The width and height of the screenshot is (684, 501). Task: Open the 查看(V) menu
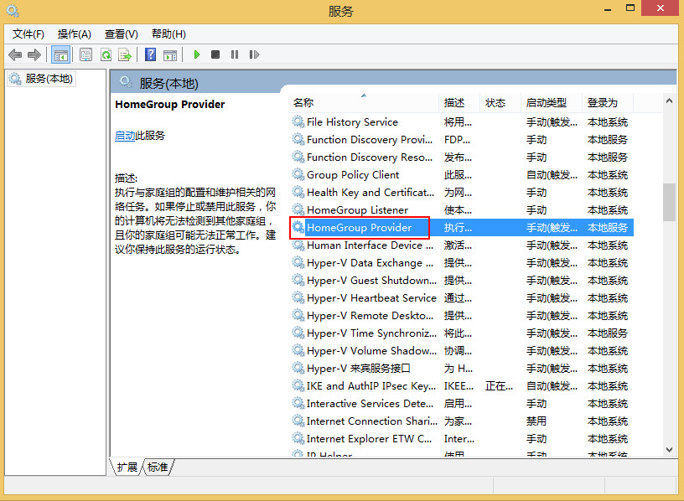point(122,34)
